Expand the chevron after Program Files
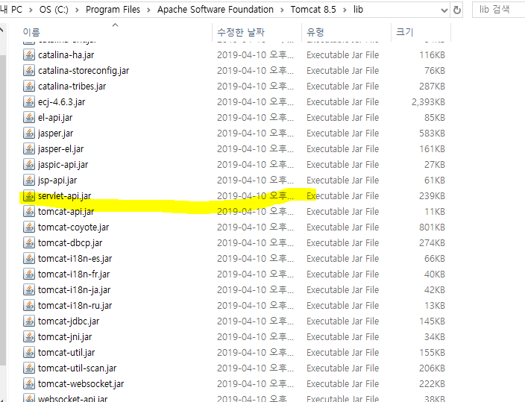The image size is (525, 402). coord(148,10)
